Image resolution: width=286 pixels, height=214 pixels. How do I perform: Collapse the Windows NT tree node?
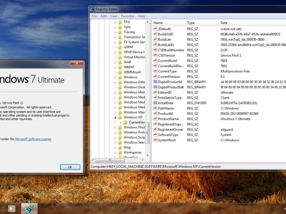[115, 117]
